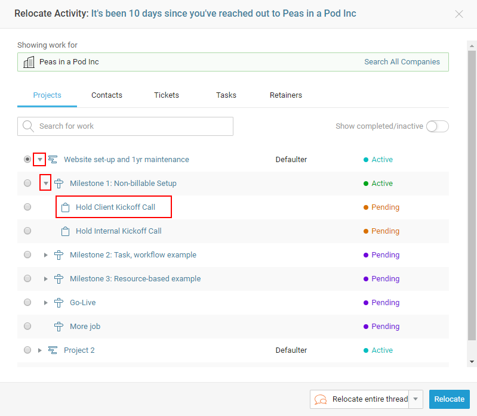Click the scrollbar down arrow
The image size is (477, 416).
pyautogui.click(x=472, y=361)
